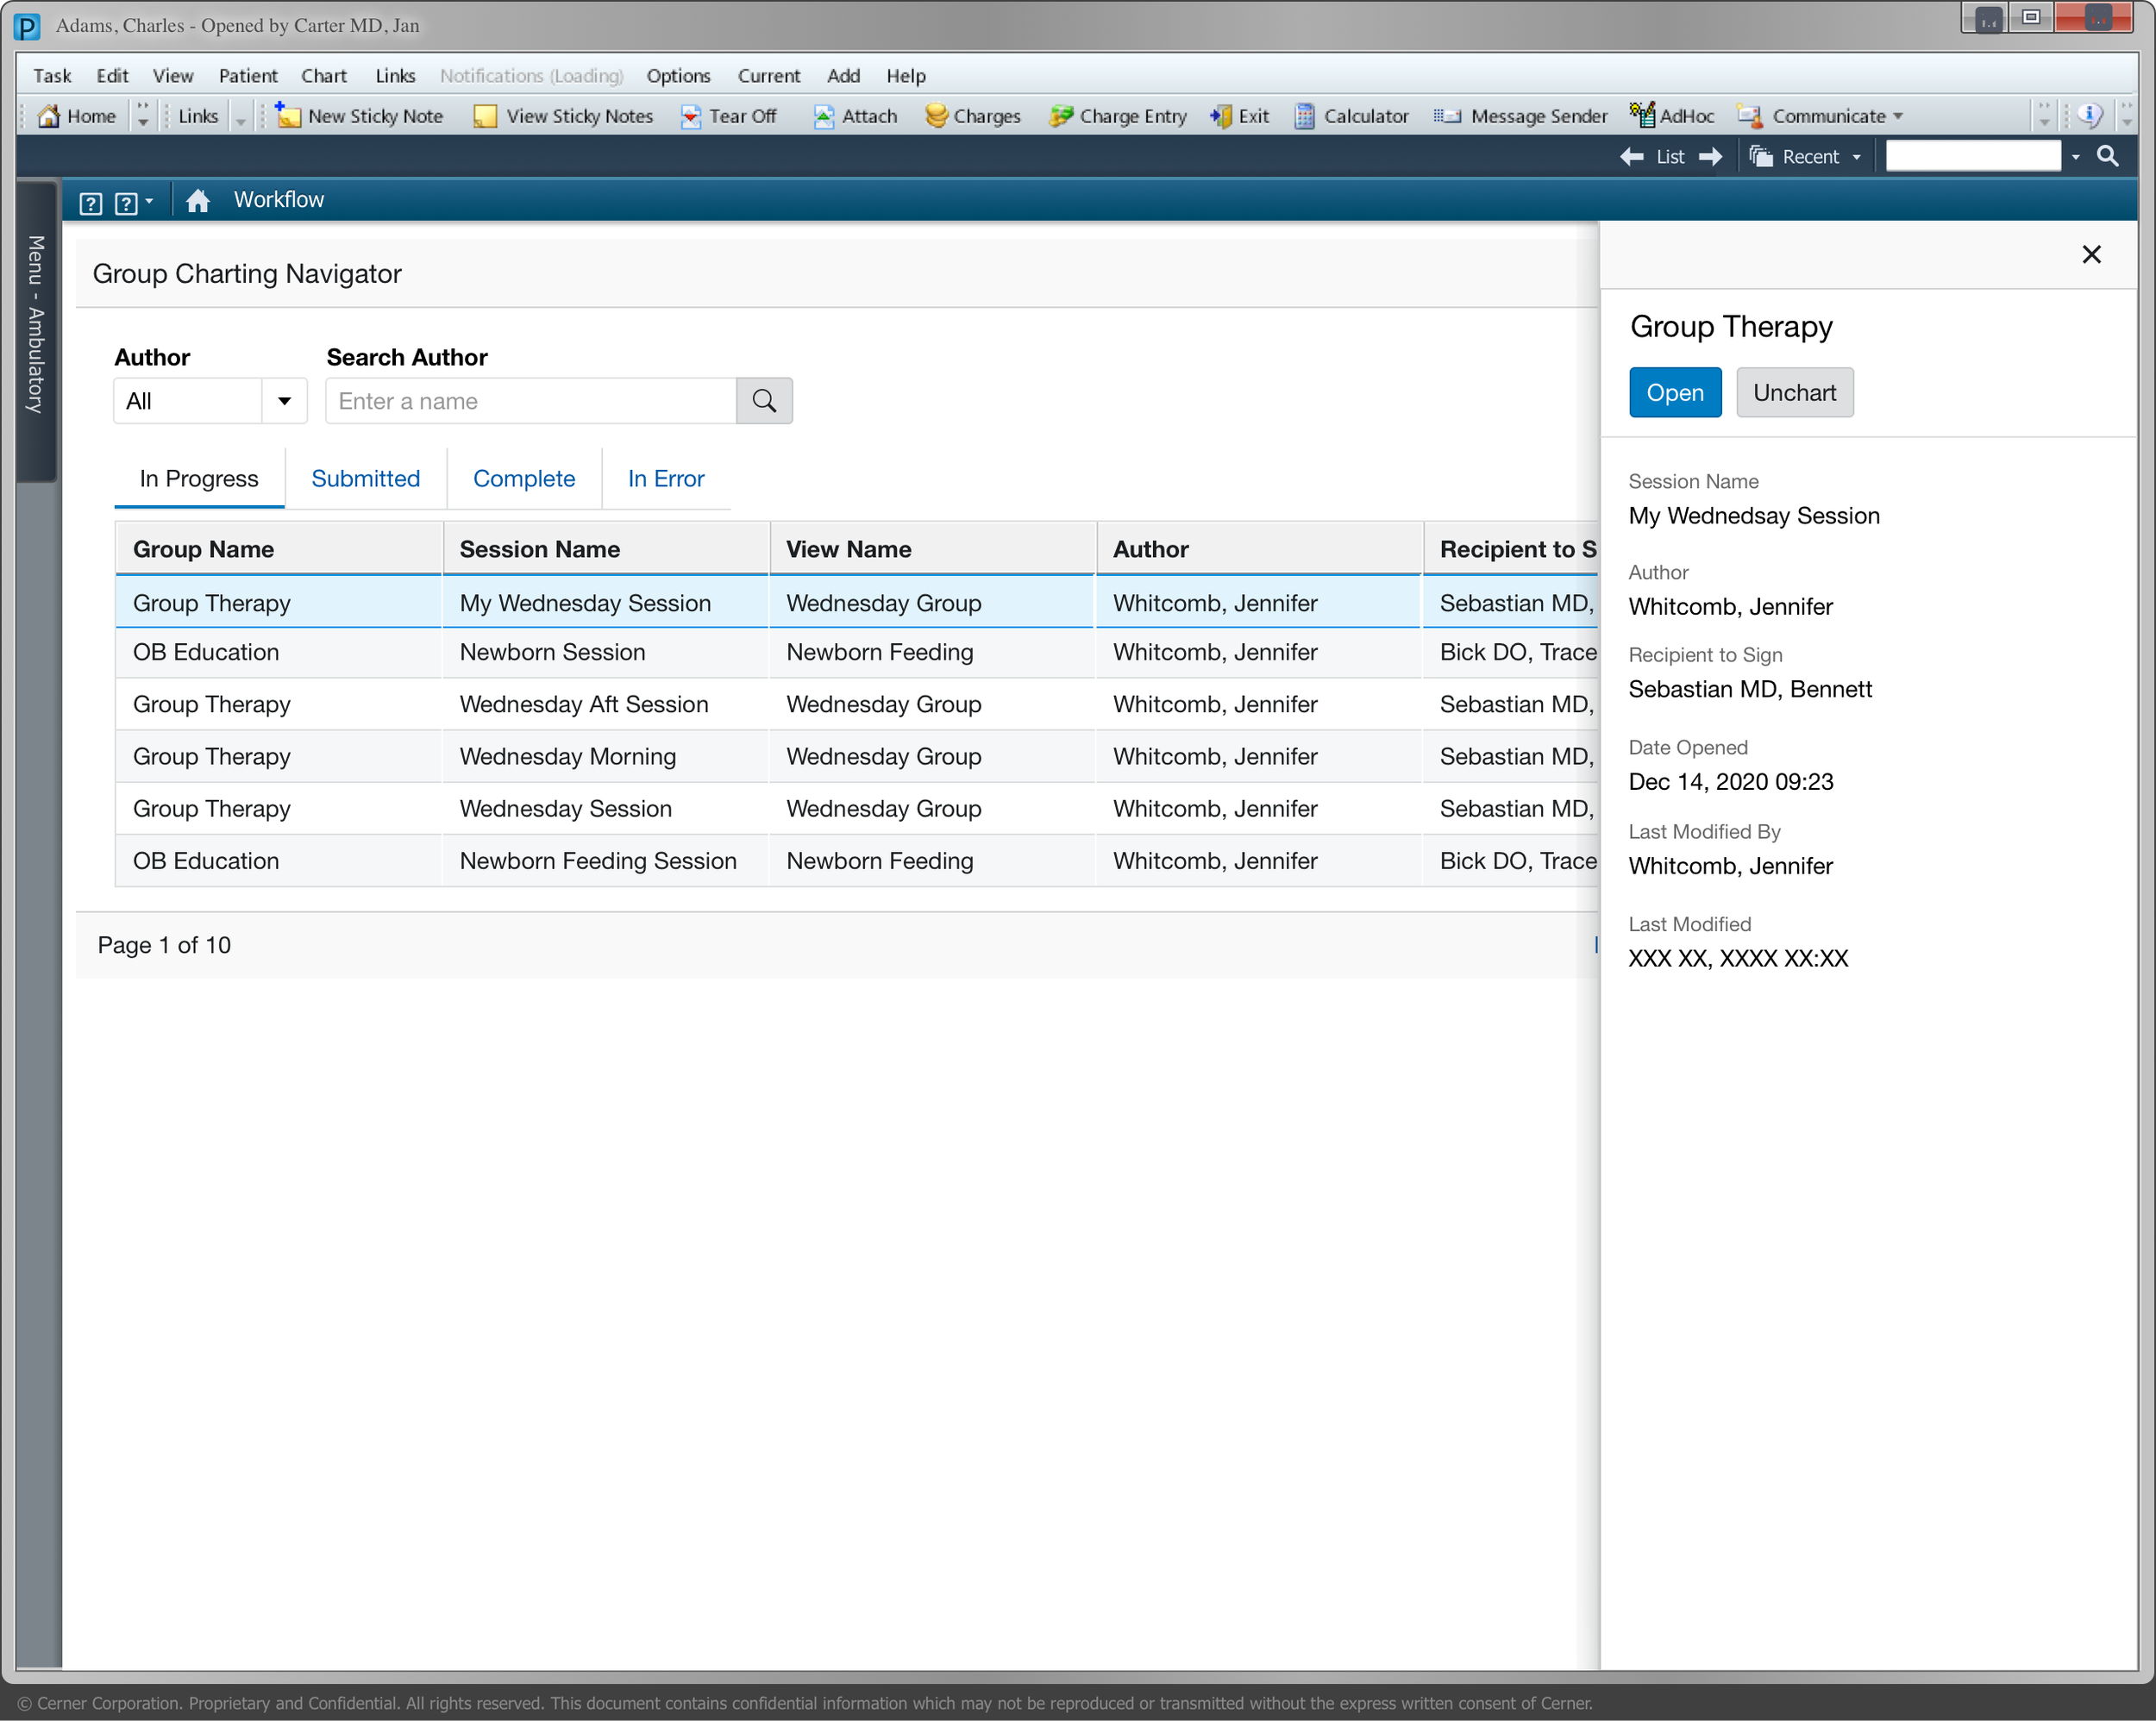Open View Sticky Notes
Screen dimensions: 2156x1721
tap(563, 116)
